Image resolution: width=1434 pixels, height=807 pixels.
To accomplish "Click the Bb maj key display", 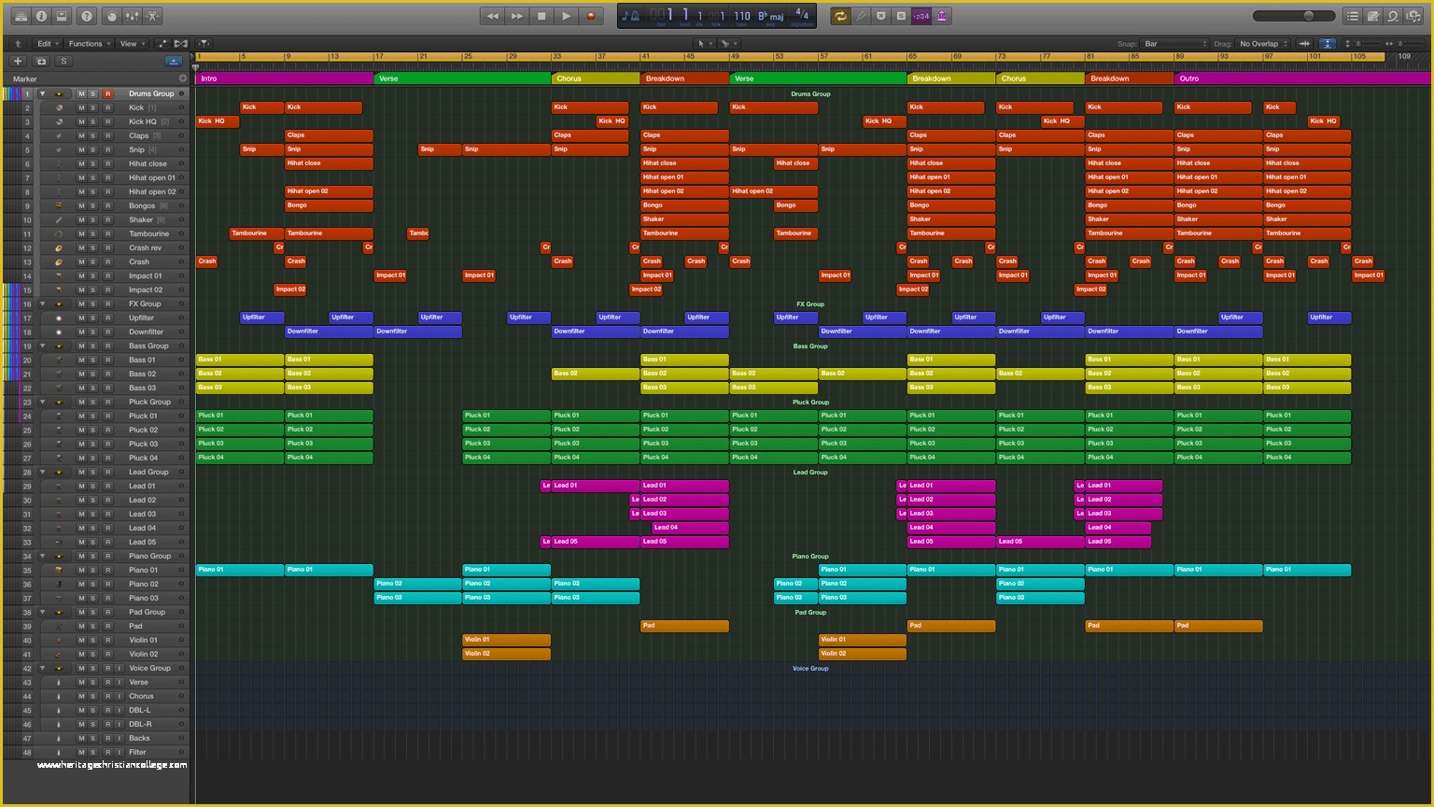I will 771,16.
